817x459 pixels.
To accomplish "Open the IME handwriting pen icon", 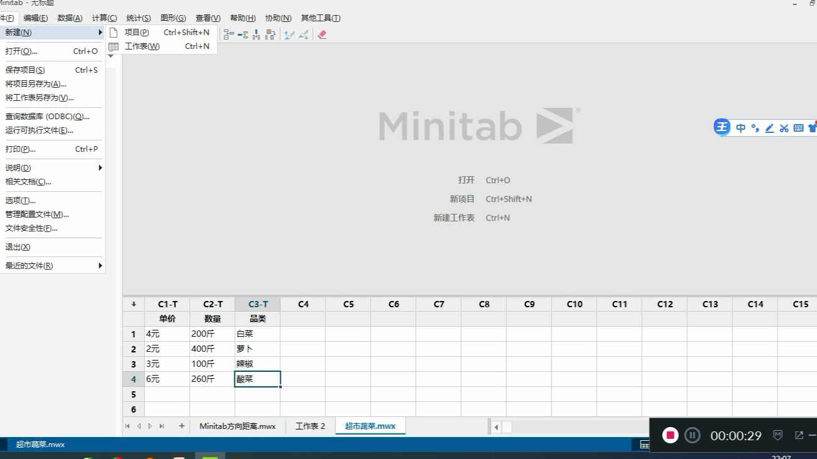I will 769,128.
